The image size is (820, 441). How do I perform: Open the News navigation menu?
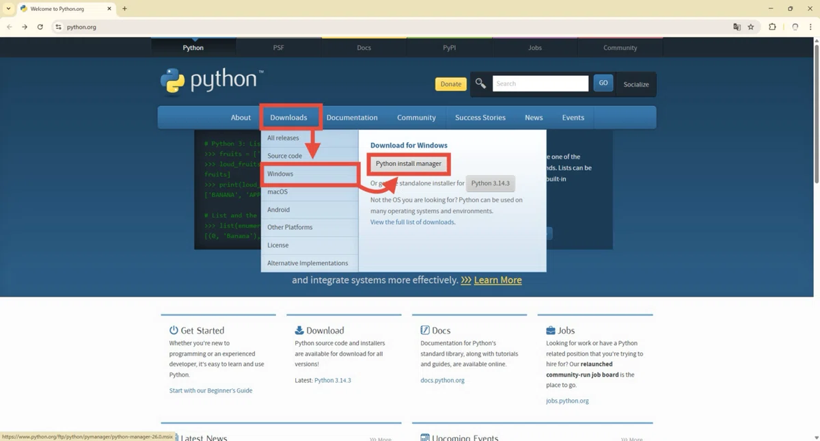[x=534, y=118]
